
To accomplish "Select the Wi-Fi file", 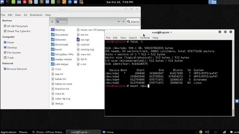I will (x=82, y=59).
